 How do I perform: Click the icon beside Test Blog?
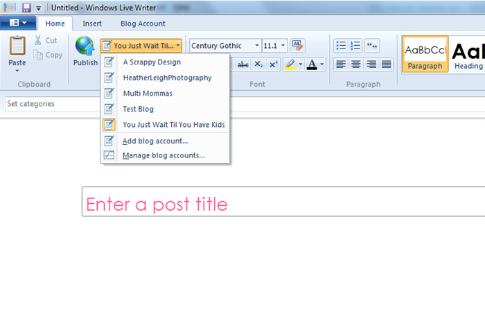pyautogui.click(x=109, y=109)
